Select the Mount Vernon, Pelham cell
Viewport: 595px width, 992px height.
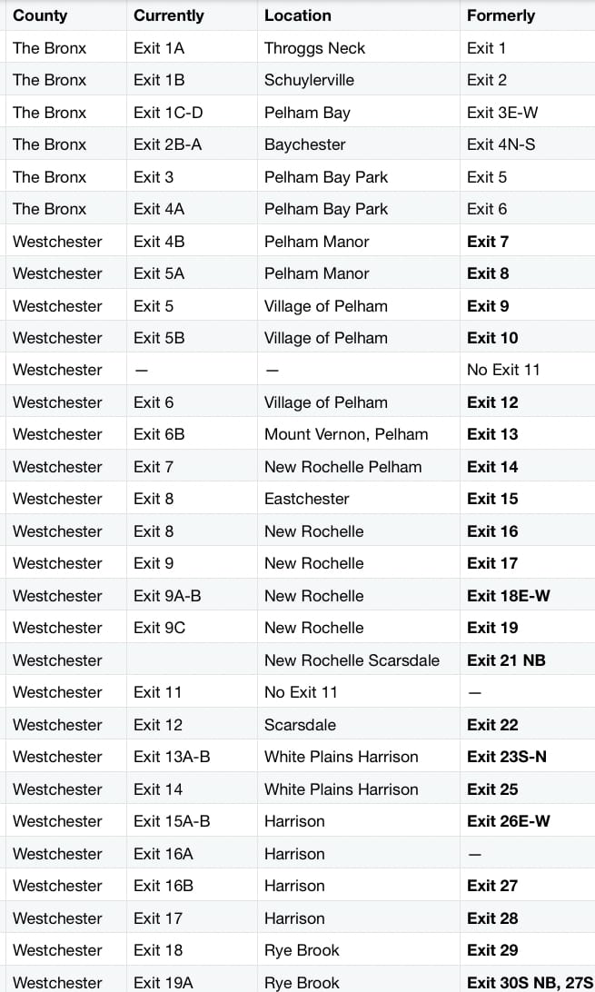[x=346, y=434]
